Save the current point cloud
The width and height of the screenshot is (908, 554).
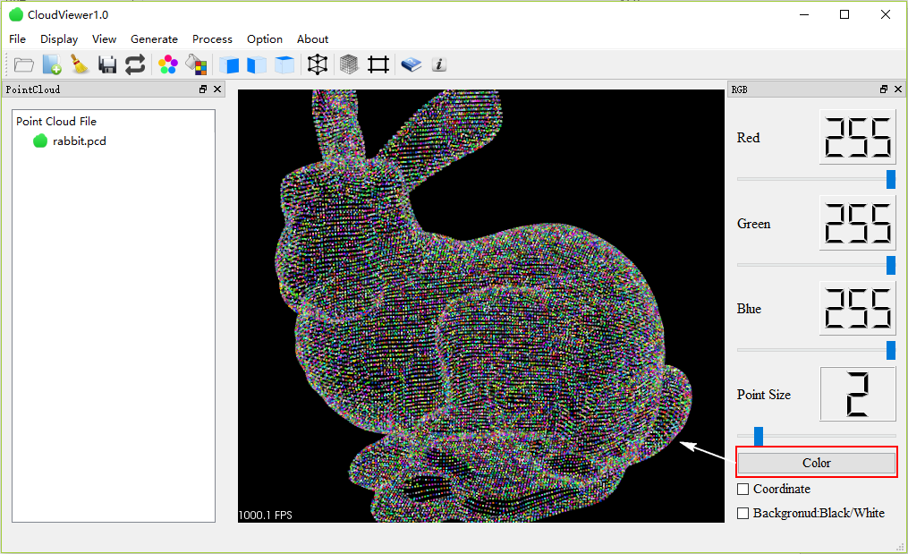coord(107,64)
